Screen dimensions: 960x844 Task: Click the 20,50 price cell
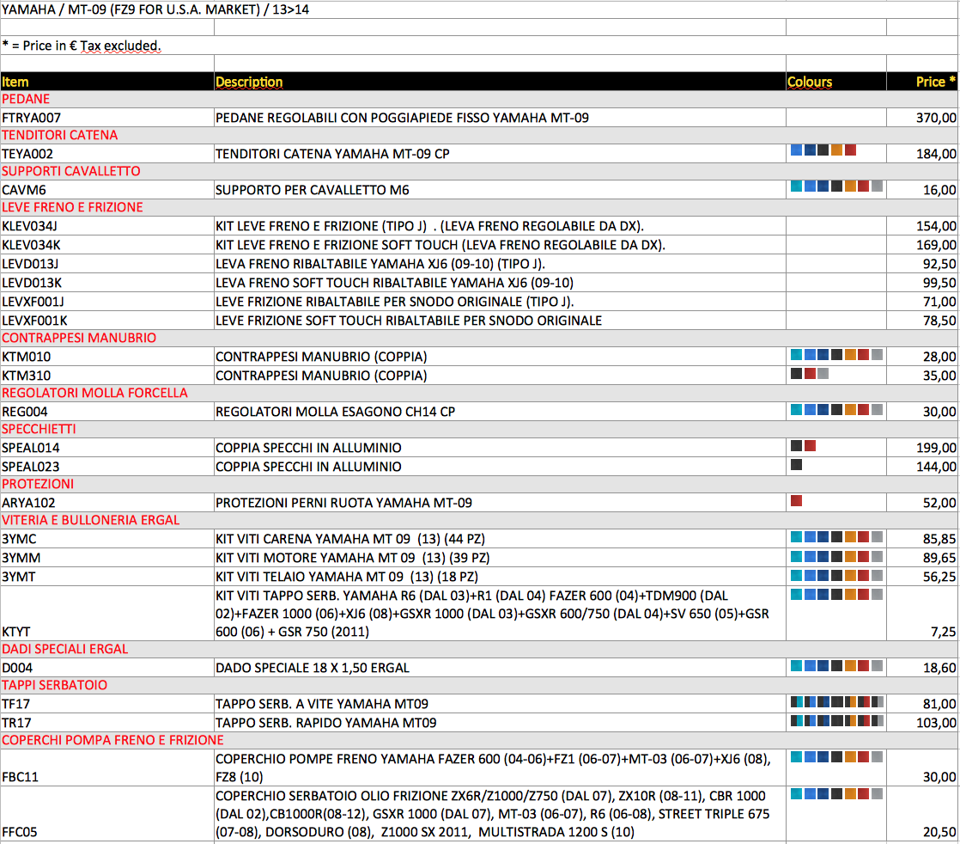pos(939,832)
